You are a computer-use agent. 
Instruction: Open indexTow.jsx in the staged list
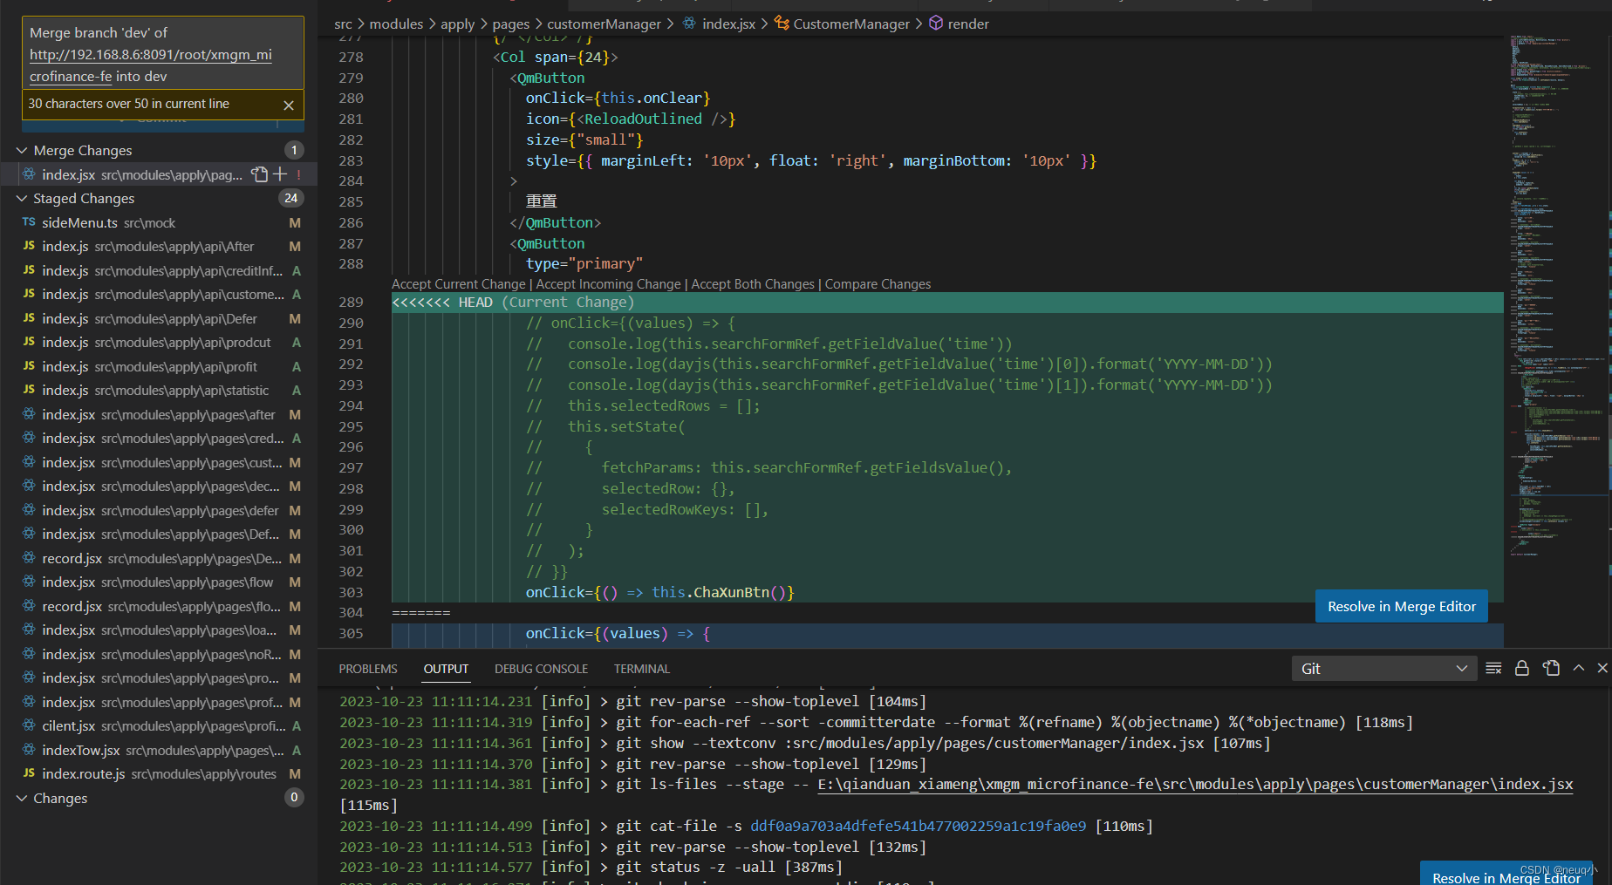pos(159,750)
